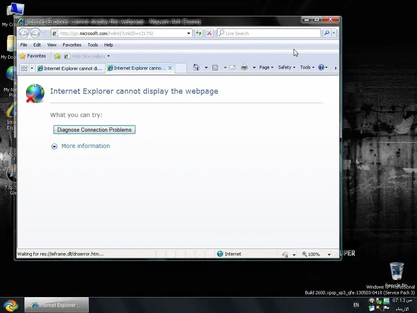Screen dimensions: 417x313
Task: Click the IE window title bar icon
Action: click(x=21, y=21)
